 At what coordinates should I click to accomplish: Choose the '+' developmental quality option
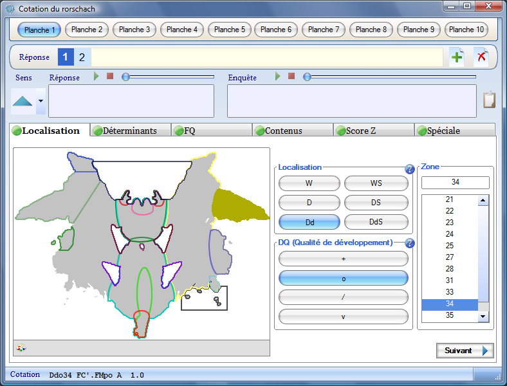click(x=343, y=259)
